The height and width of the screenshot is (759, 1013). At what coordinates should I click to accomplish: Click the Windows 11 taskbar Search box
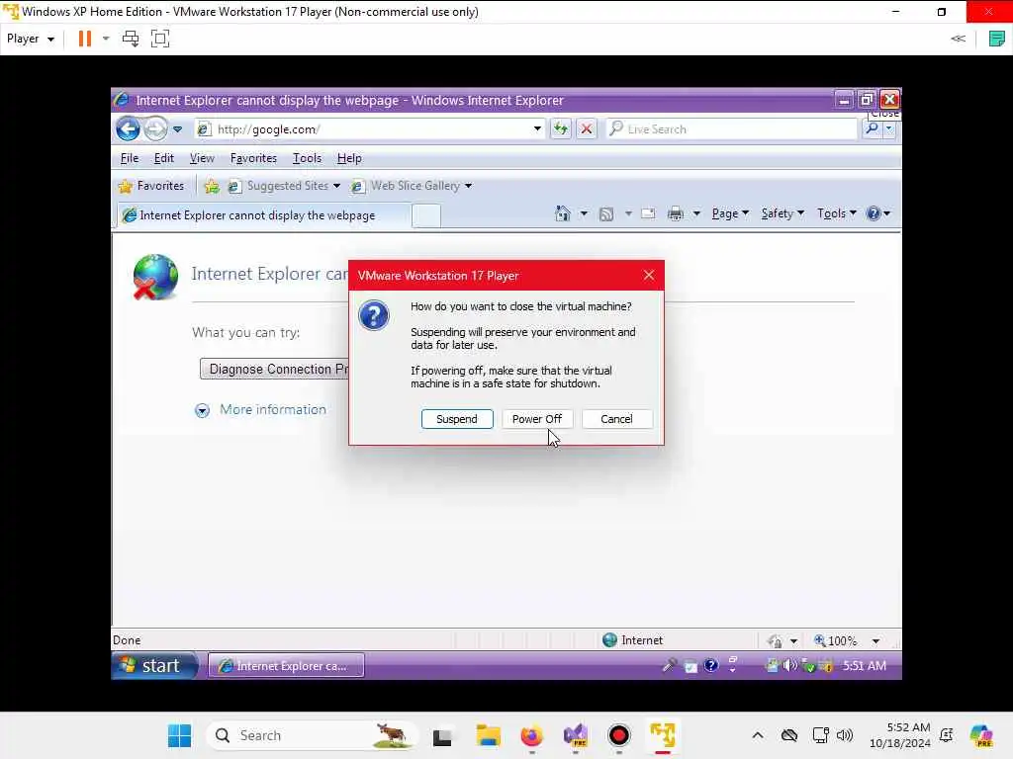click(312, 735)
